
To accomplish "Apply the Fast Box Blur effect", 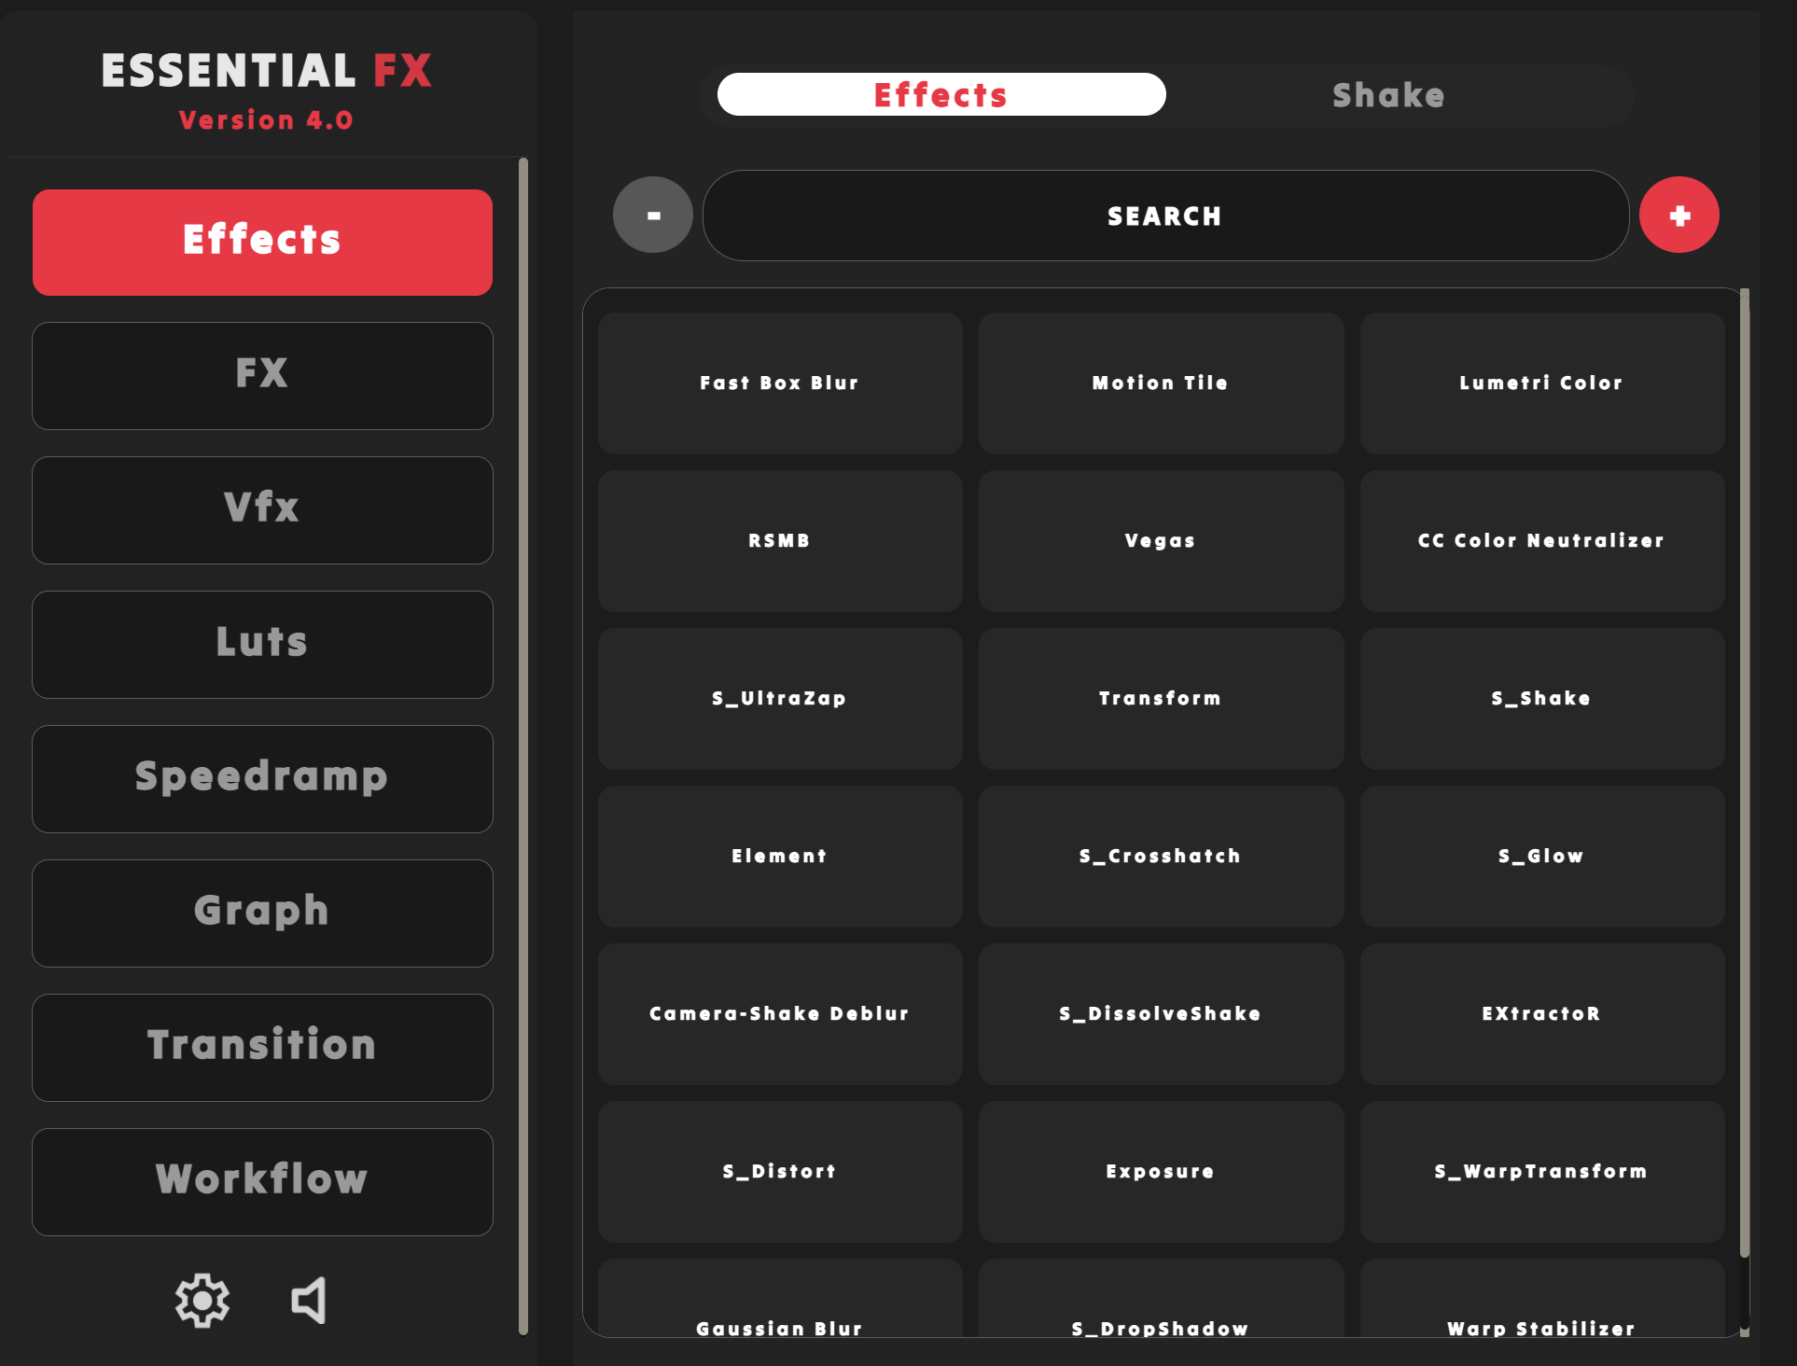I will 780,383.
